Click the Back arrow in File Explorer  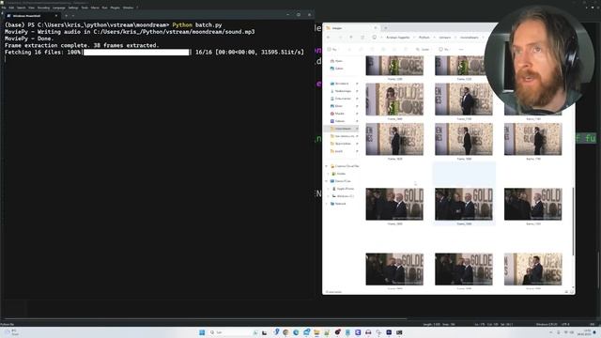point(328,38)
